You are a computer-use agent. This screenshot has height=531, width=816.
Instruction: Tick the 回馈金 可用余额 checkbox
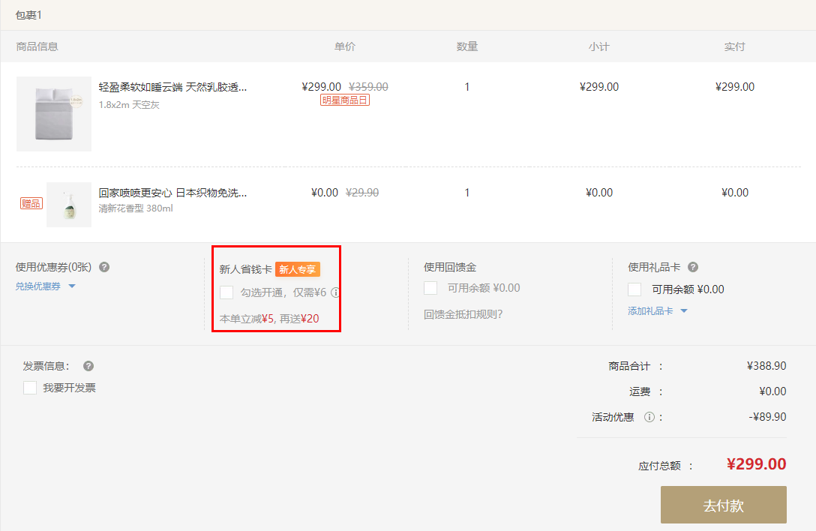tap(430, 288)
